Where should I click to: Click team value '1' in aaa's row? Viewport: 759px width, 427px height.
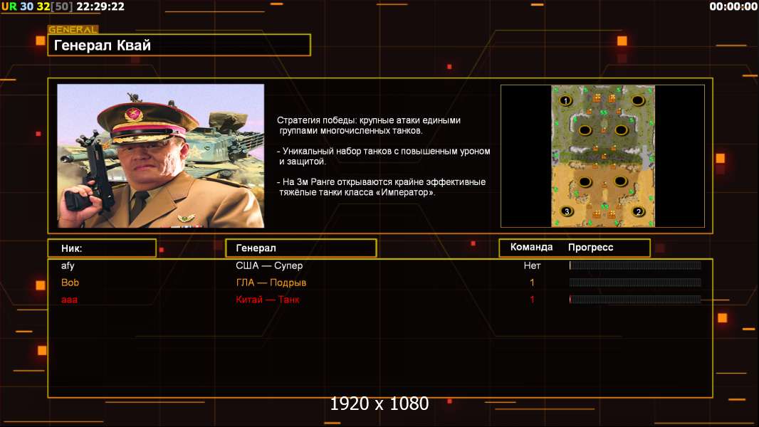tap(532, 300)
